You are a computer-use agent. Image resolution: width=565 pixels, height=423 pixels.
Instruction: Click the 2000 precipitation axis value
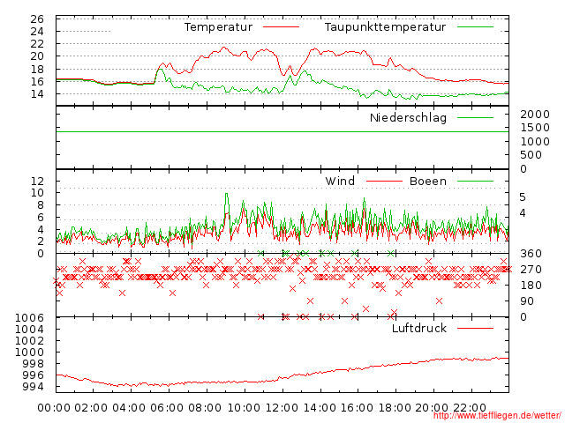pos(534,115)
